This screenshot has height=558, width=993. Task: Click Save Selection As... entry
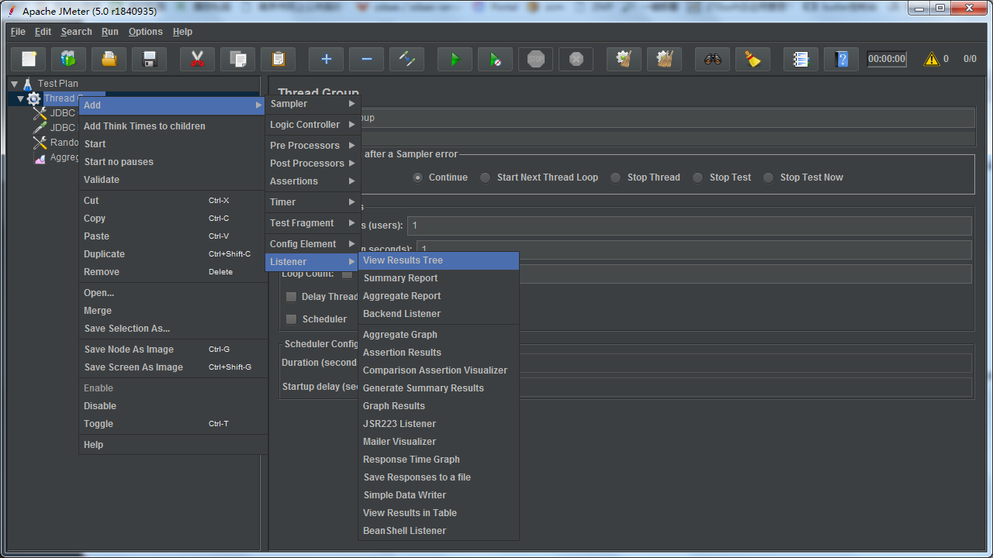[x=173, y=329]
